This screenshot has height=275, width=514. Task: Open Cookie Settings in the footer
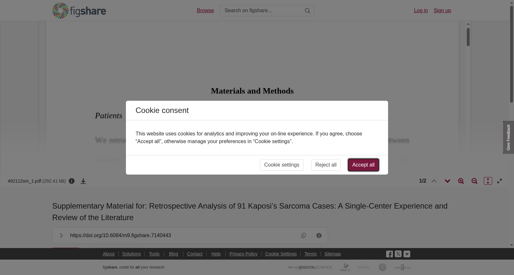(281, 254)
